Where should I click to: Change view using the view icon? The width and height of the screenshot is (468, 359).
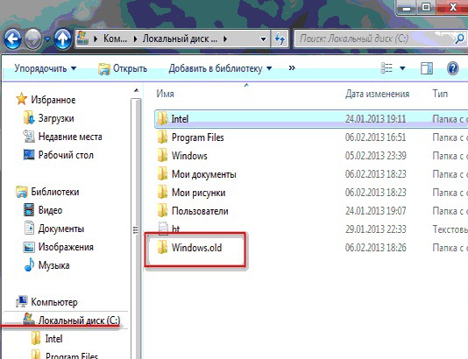pyautogui.click(x=386, y=68)
